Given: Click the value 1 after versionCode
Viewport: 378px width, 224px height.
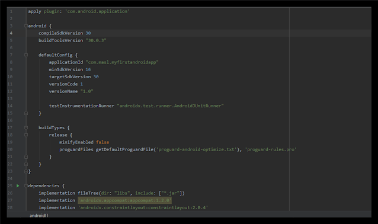Looking at the screenshot, I should (82, 84).
